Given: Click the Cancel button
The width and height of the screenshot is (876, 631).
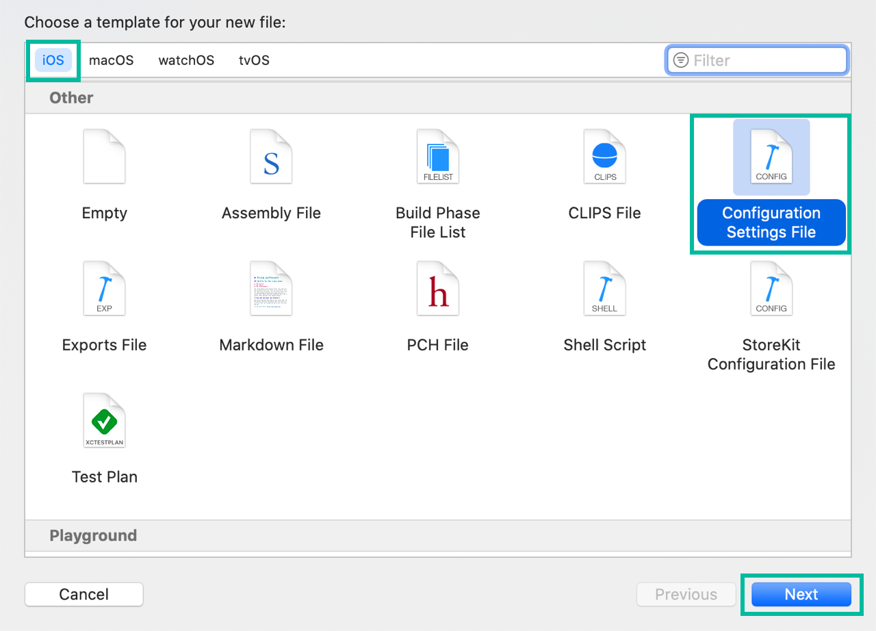Looking at the screenshot, I should pyautogui.click(x=84, y=594).
